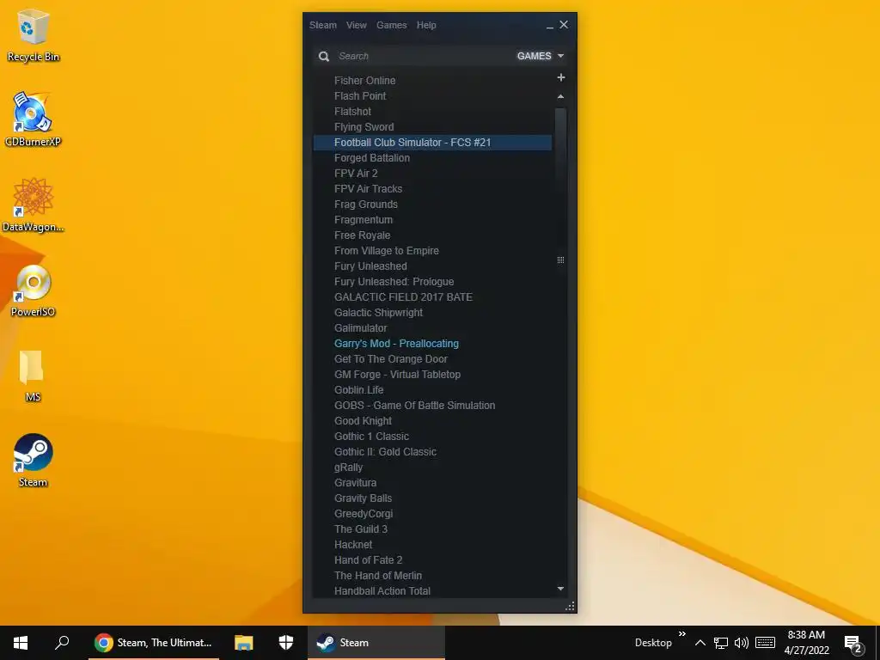The image size is (880, 660).
Task: Select the CDBurnerXP desktop shortcut
Action: (33, 119)
